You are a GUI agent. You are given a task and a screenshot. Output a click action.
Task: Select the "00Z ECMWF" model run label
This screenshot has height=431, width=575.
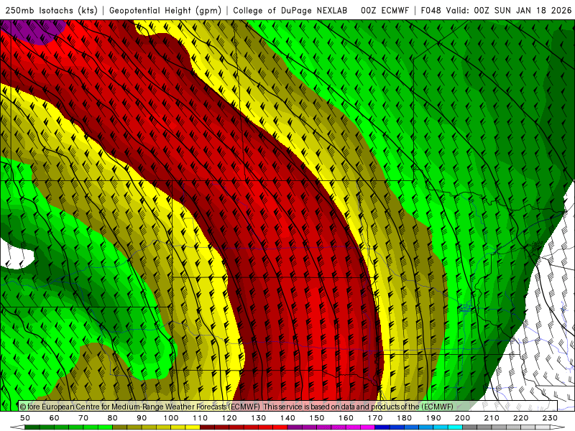click(x=385, y=10)
